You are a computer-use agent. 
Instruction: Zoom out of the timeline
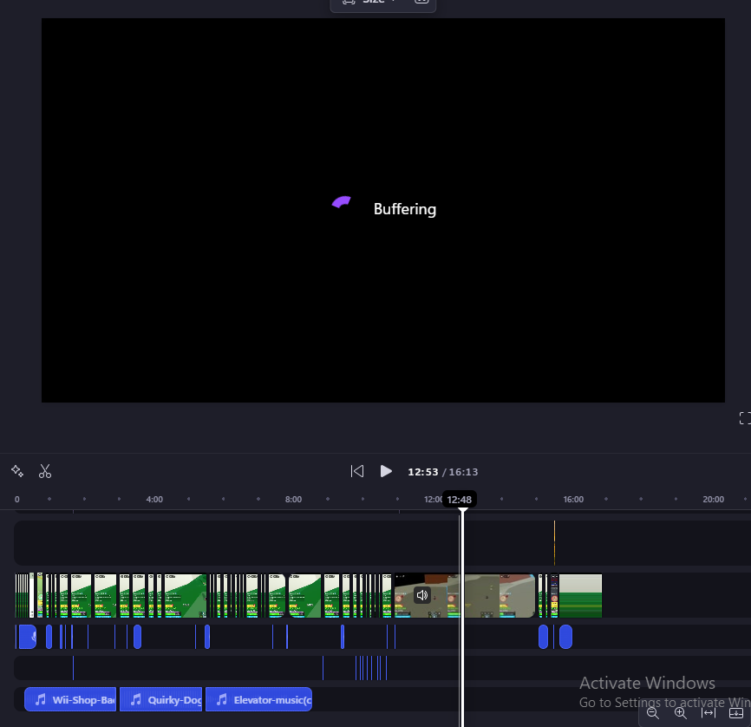click(x=653, y=713)
